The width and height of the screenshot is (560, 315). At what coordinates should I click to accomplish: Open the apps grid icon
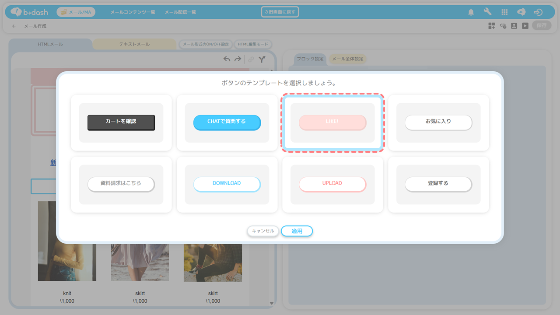(504, 12)
